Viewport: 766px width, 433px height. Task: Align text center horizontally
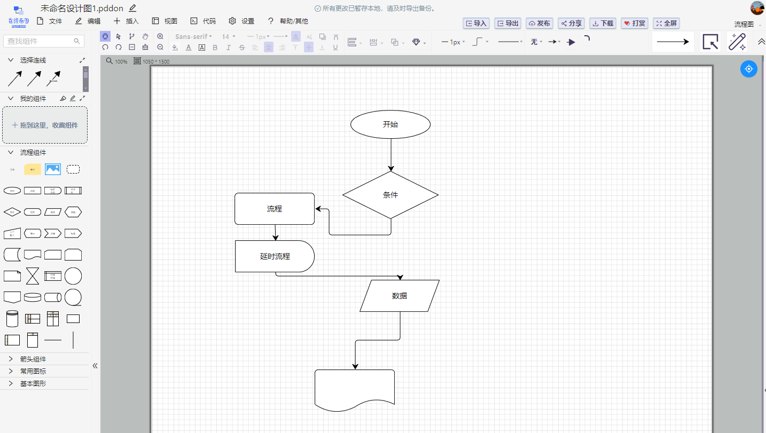[x=269, y=47]
